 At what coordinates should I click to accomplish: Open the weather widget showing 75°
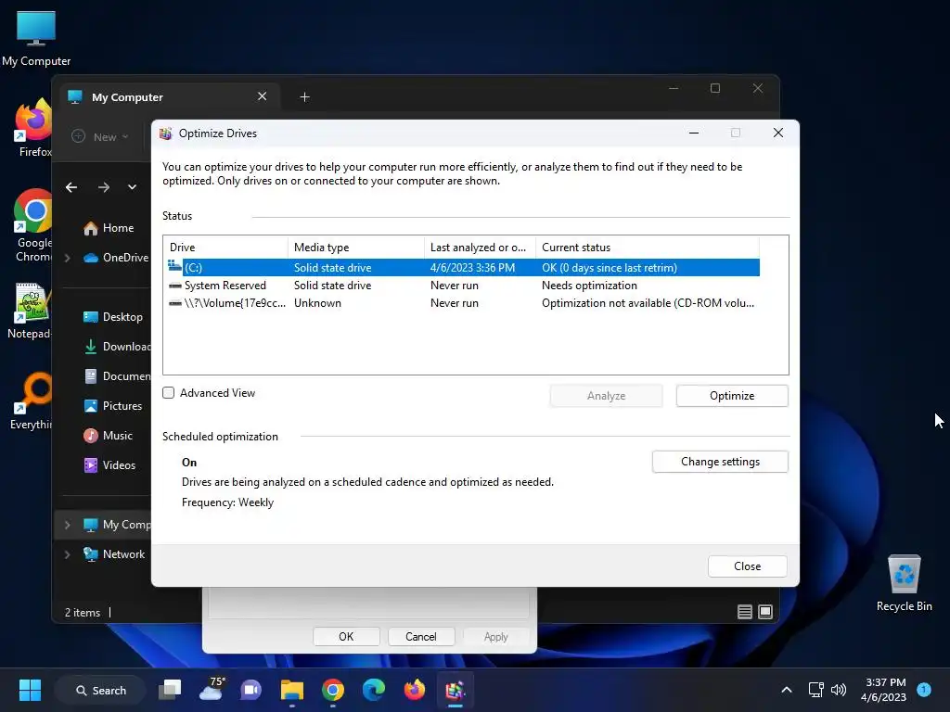pyautogui.click(x=212, y=690)
